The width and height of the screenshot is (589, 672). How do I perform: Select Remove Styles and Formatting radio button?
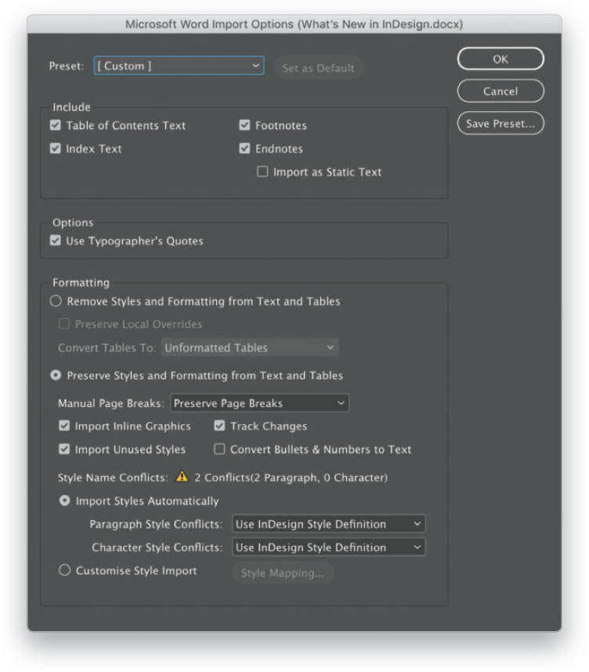click(x=56, y=301)
